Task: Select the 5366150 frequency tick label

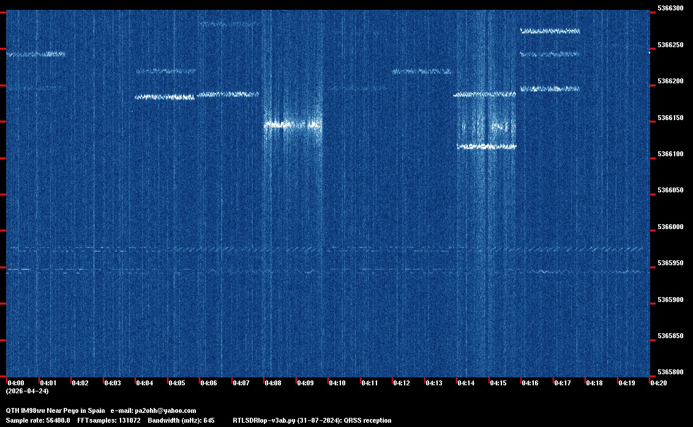Action: pyautogui.click(x=669, y=118)
